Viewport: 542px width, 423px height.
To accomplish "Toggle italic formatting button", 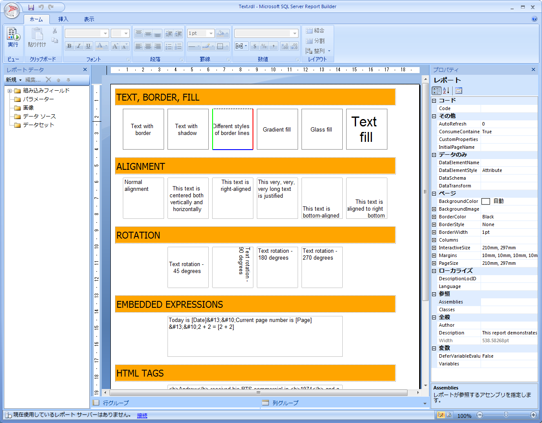I will [x=79, y=46].
